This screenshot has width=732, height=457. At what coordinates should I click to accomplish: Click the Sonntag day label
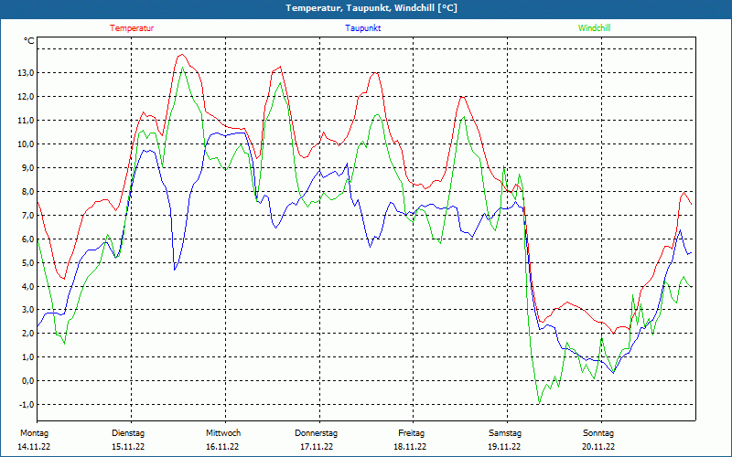pyautogui.click(x=598, y=433)
